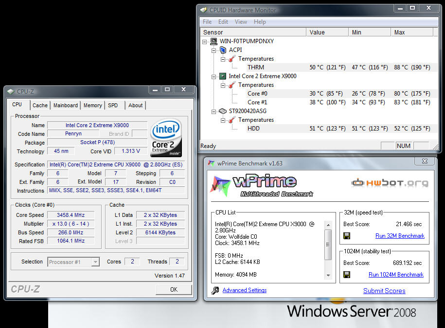
Task: Click the NUM indicator in the status bar
Action: coord(404,146)
